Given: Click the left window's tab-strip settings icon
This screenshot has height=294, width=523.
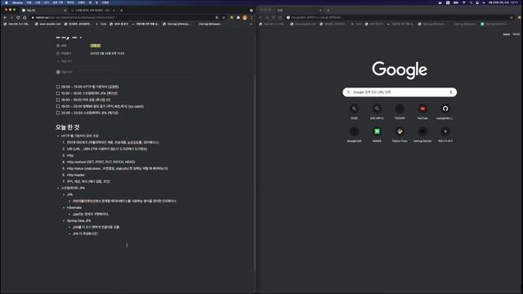Looking at the screenshot, I should coord(251,11).
